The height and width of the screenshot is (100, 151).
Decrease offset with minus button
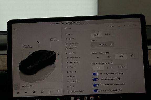[x=93, y=45]
